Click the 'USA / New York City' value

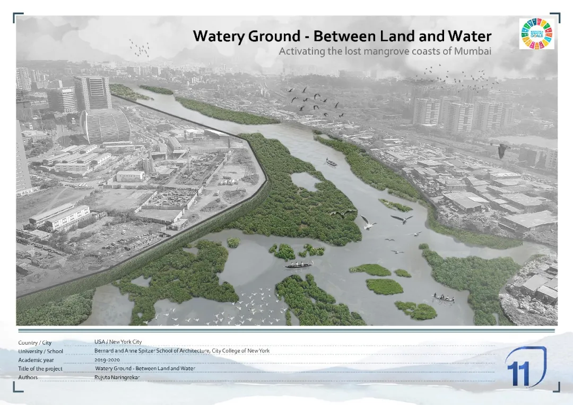(118, 342)
